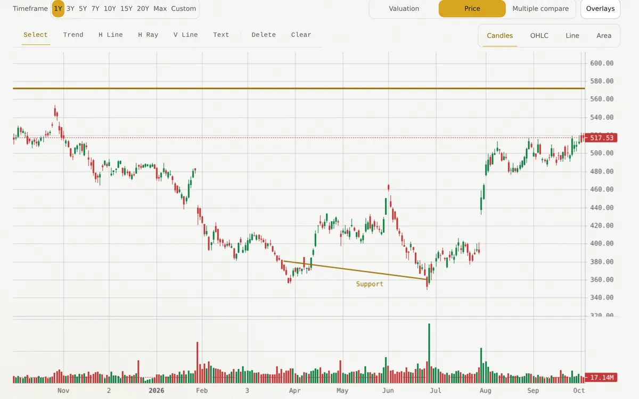The image size is (639, 399).
Task: Choose the Trend line tool
Action: pyautogui.click(x=73, y=35)
